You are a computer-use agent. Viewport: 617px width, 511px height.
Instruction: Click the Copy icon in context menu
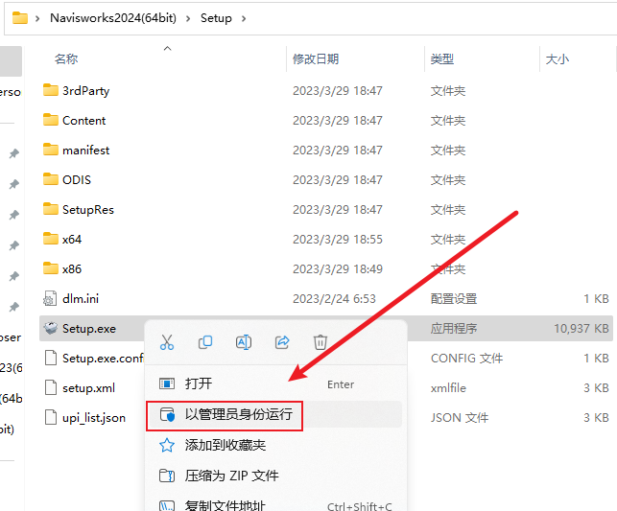click(x=205, y=342)
